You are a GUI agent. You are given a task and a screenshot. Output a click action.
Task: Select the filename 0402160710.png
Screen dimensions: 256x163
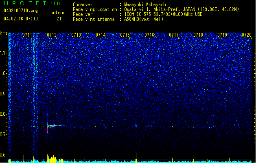tap(21, 11)
